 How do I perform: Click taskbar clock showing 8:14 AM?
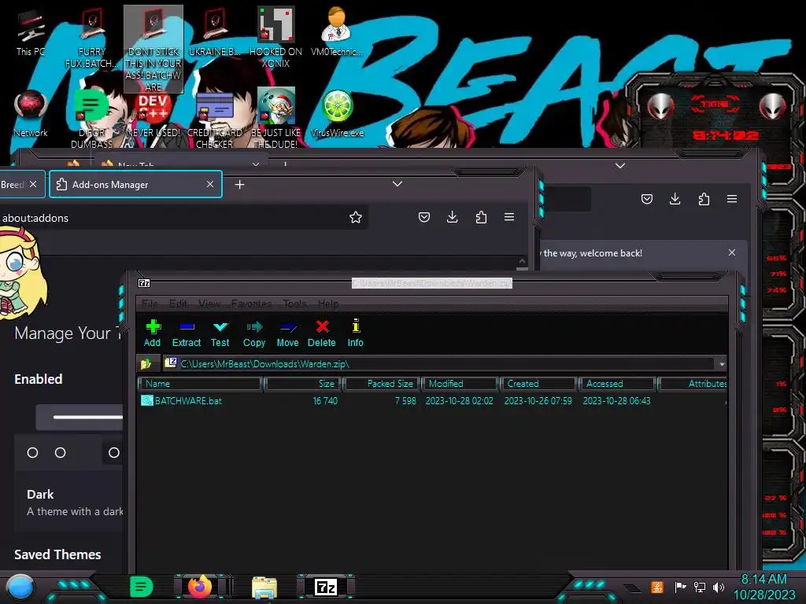763,587
